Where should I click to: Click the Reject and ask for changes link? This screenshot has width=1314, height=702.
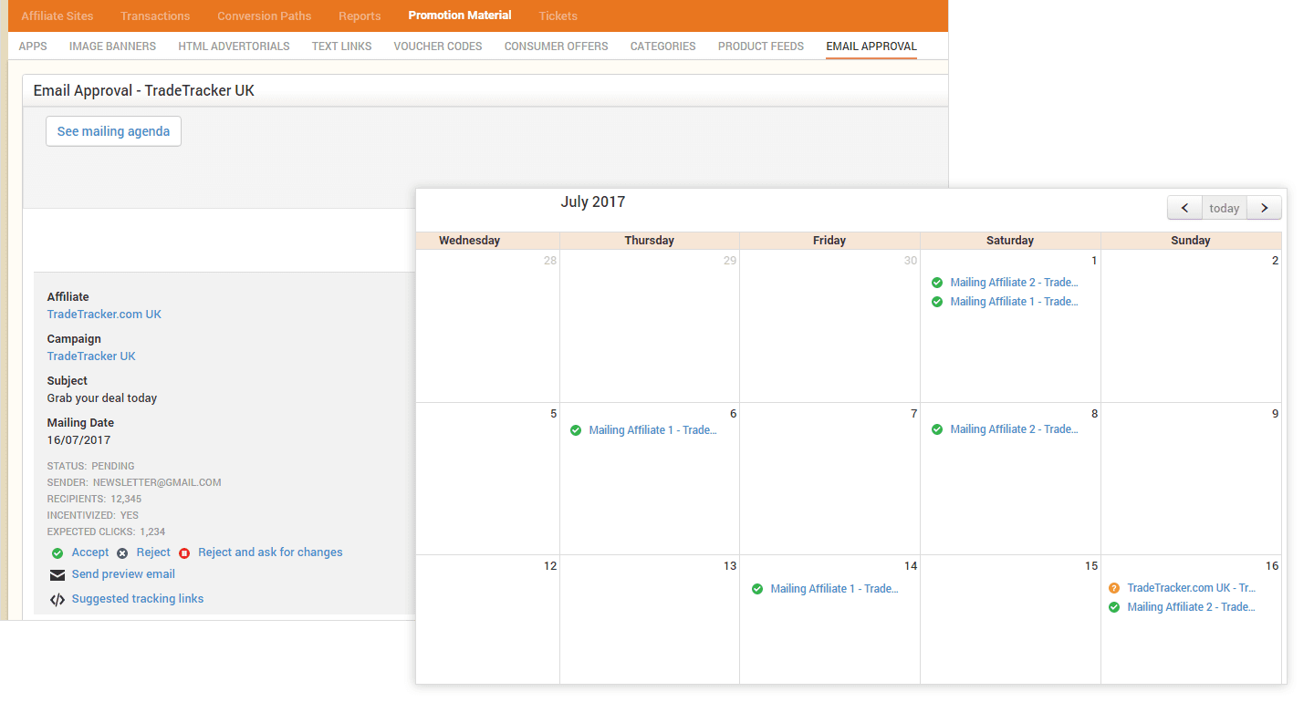coord(270,552)
